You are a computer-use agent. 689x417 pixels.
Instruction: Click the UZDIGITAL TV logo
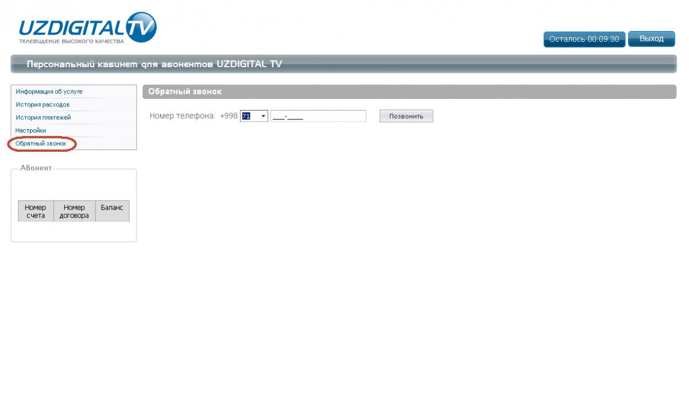click(87, 29)
